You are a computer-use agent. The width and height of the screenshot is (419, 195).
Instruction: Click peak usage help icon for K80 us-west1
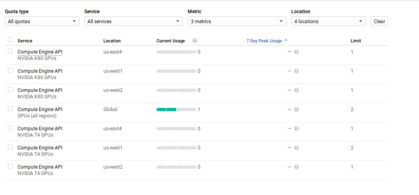coord(296,71)
